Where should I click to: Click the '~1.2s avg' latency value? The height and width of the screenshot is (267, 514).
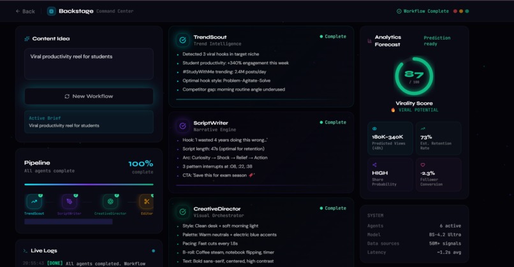(449, 252)
